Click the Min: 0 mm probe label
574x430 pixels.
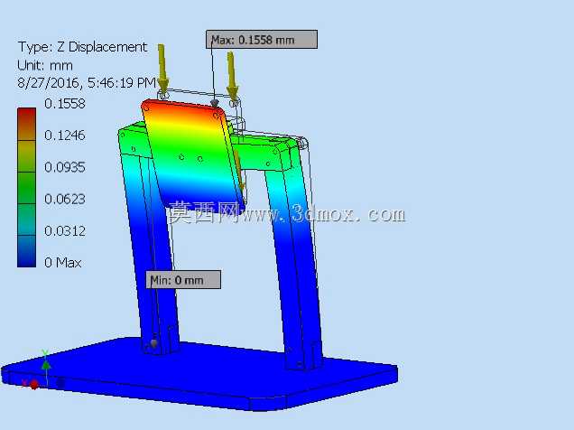pyautogui.click(x=183, y=280)
